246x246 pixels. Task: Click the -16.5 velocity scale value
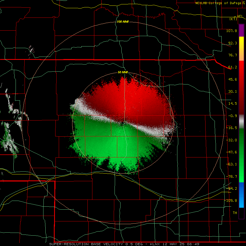point(232,128)
